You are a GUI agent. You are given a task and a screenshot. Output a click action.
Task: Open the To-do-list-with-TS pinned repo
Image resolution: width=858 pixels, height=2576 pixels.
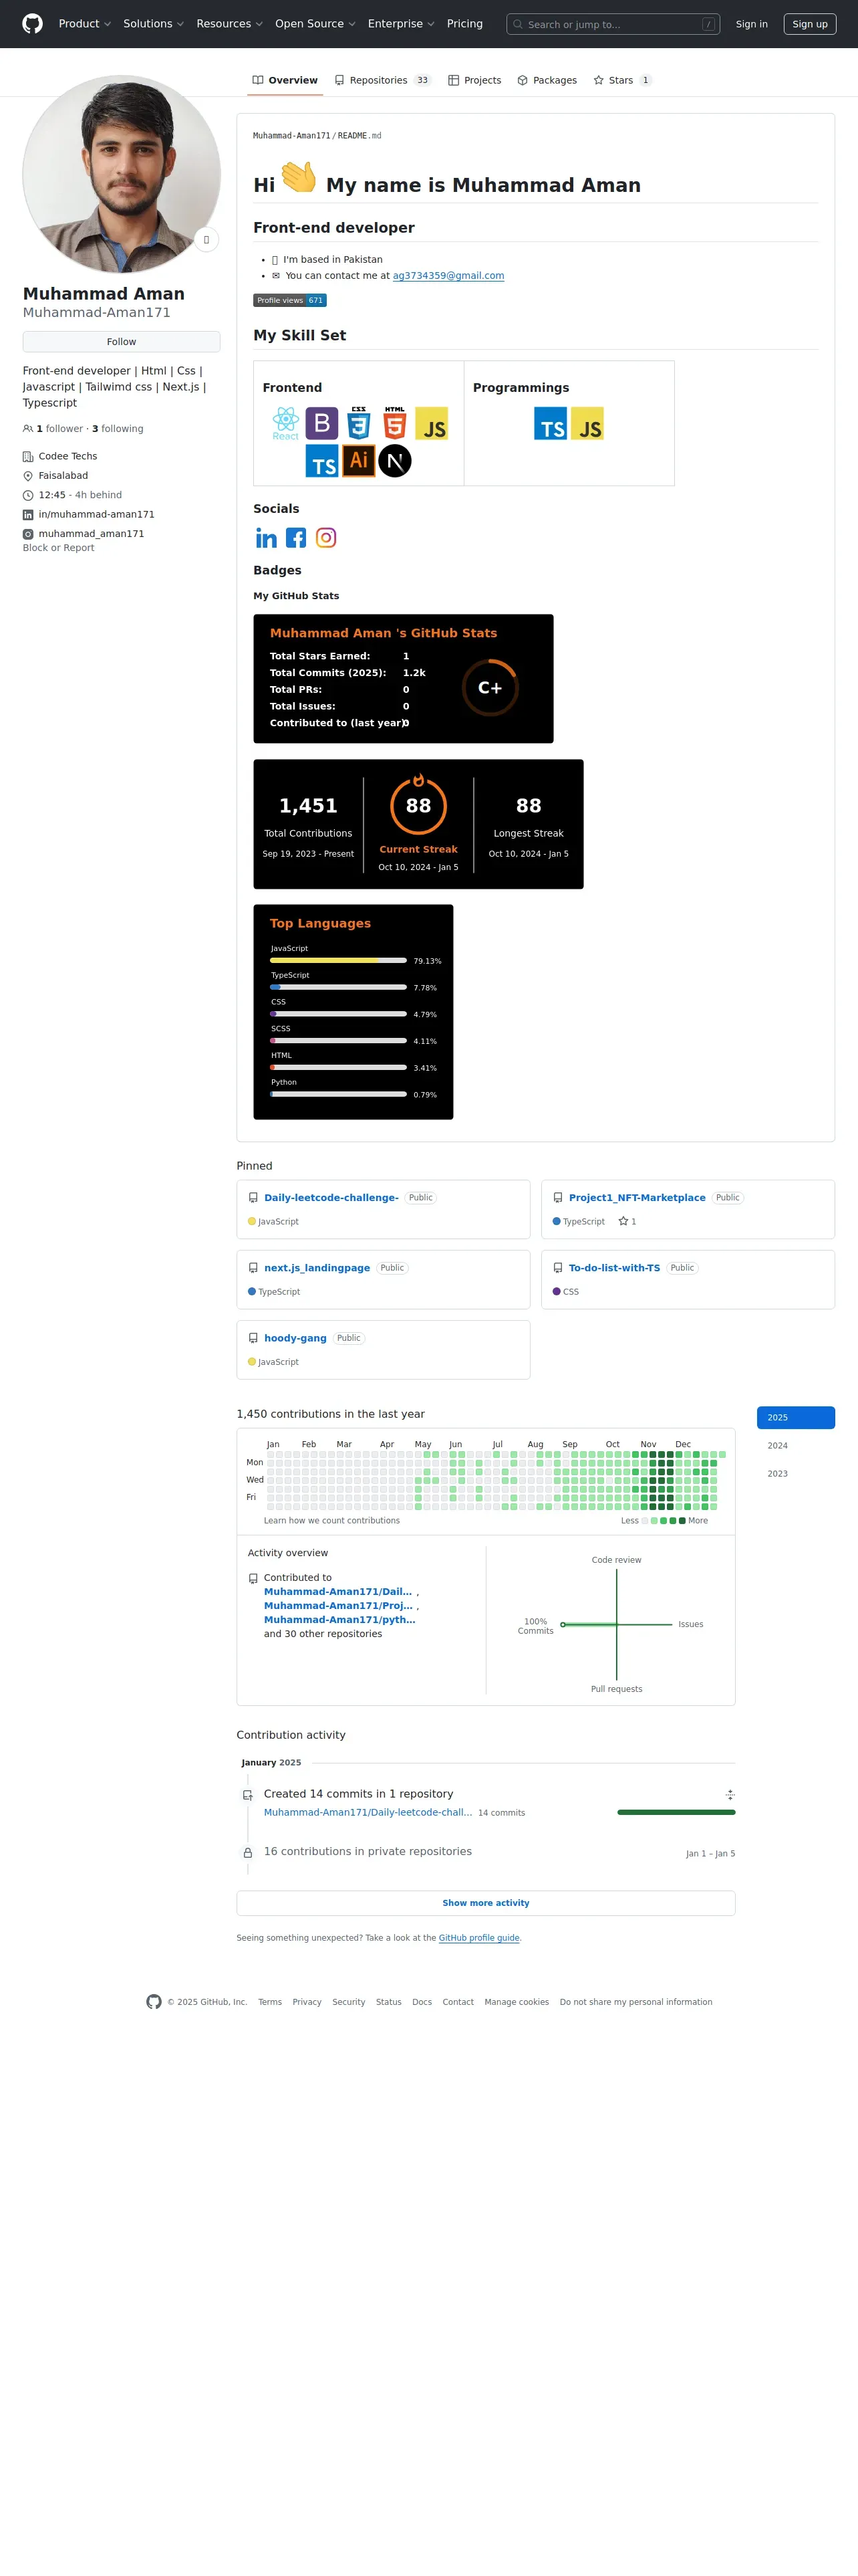pyautogui.click(x=614, y=1267)
